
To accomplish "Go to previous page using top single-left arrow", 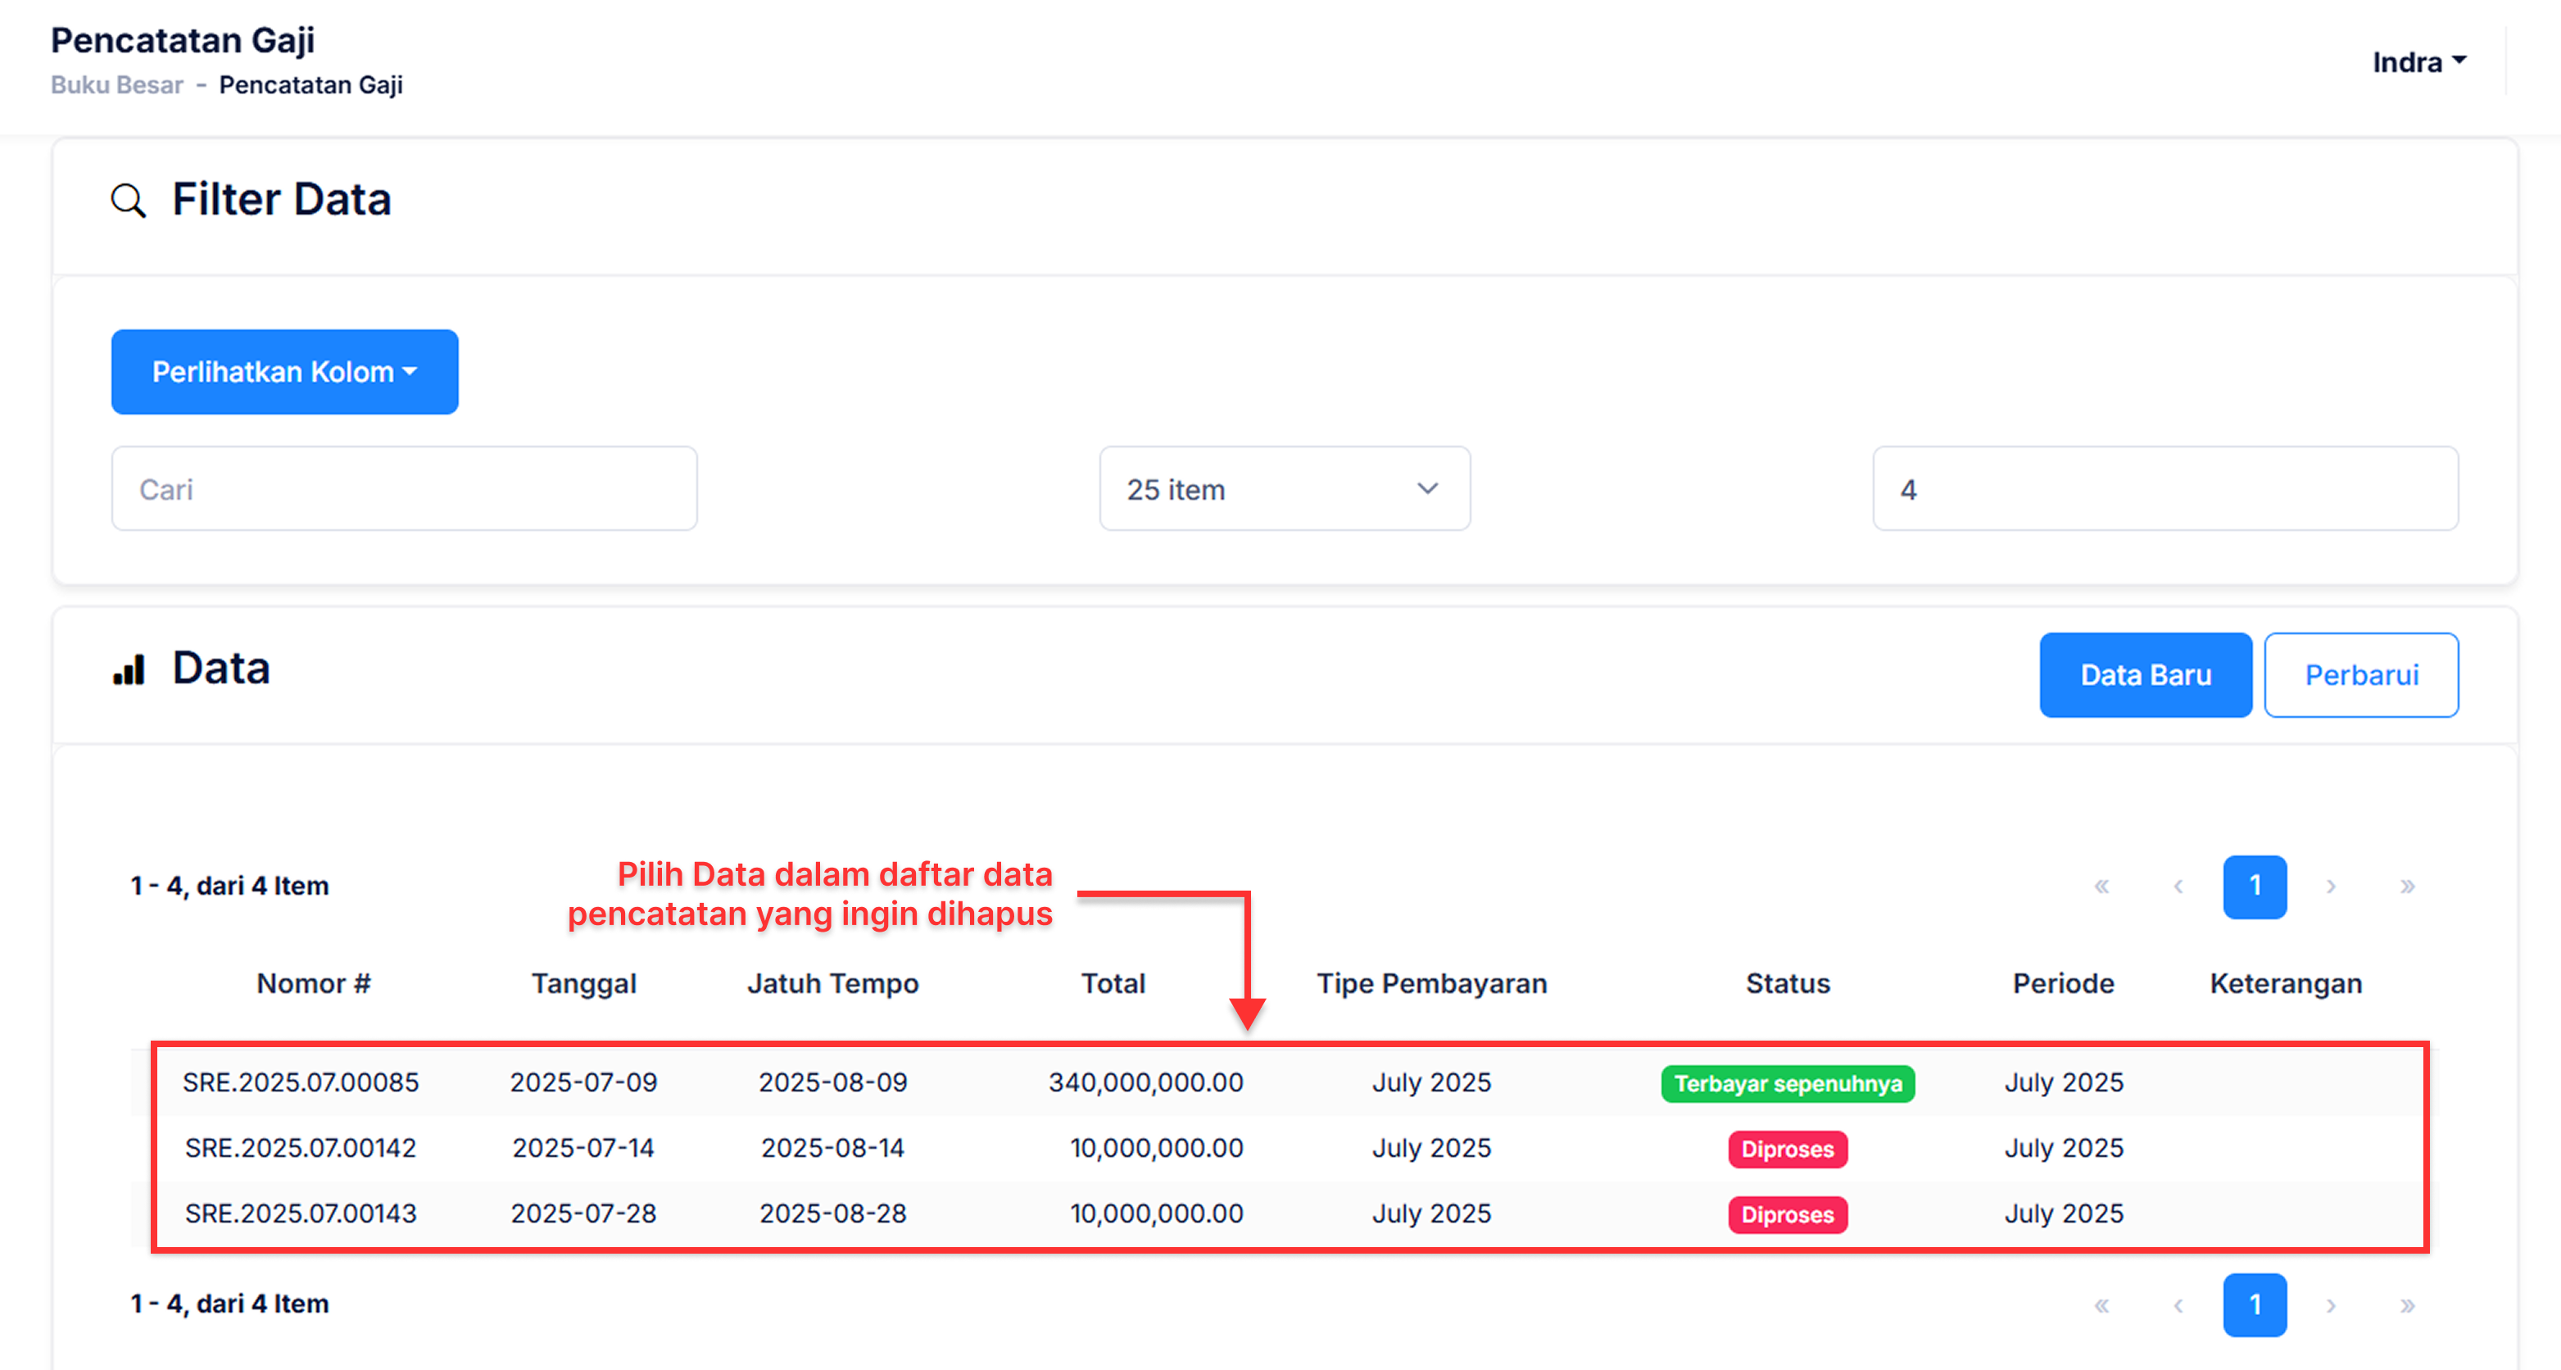I will 2178,886.
